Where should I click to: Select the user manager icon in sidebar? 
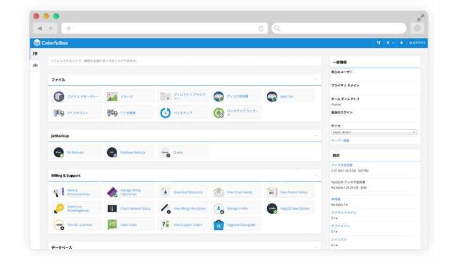pyautogui.click(x=35, y=65)
